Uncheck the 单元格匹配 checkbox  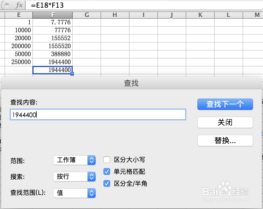pos(107,172)
